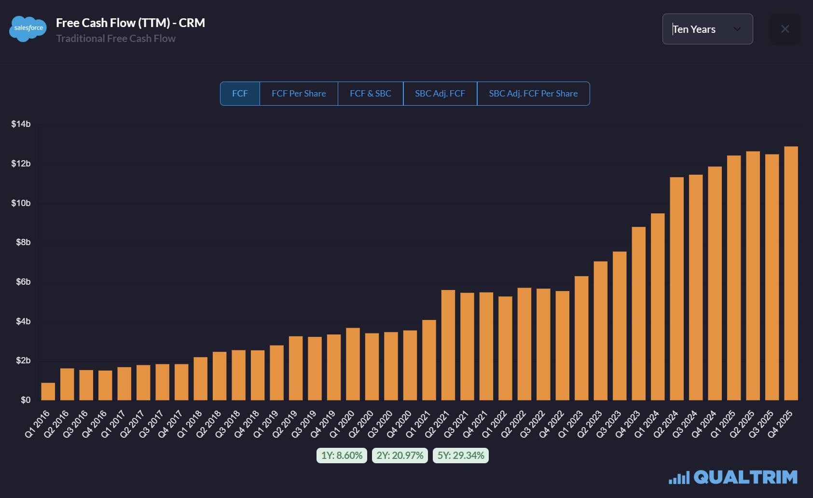Click the 2Y: 20.97% growth badge

(x=400, y=456)
